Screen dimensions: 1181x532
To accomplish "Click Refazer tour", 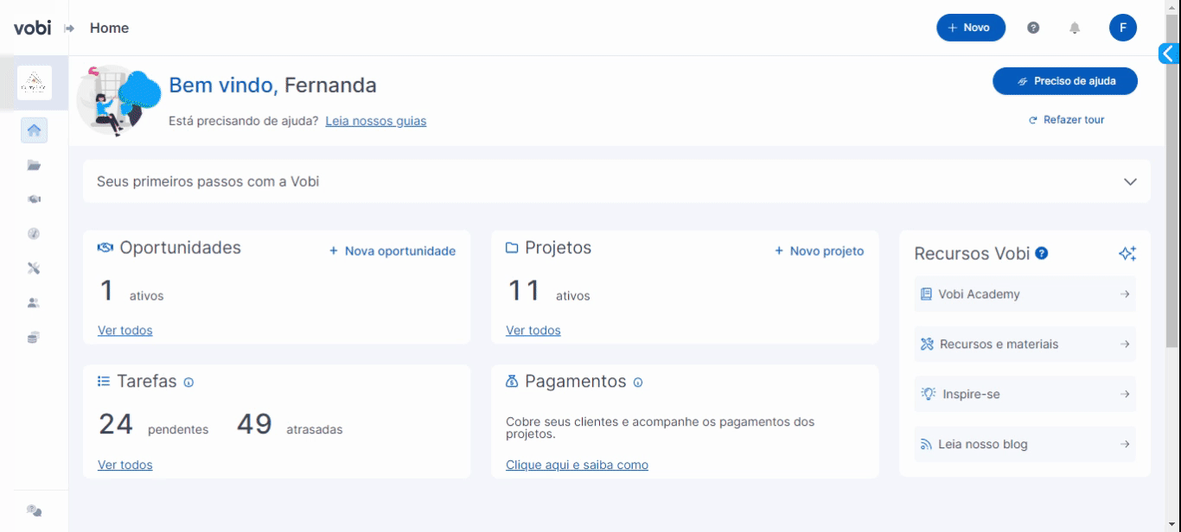I will [1067, 120].
